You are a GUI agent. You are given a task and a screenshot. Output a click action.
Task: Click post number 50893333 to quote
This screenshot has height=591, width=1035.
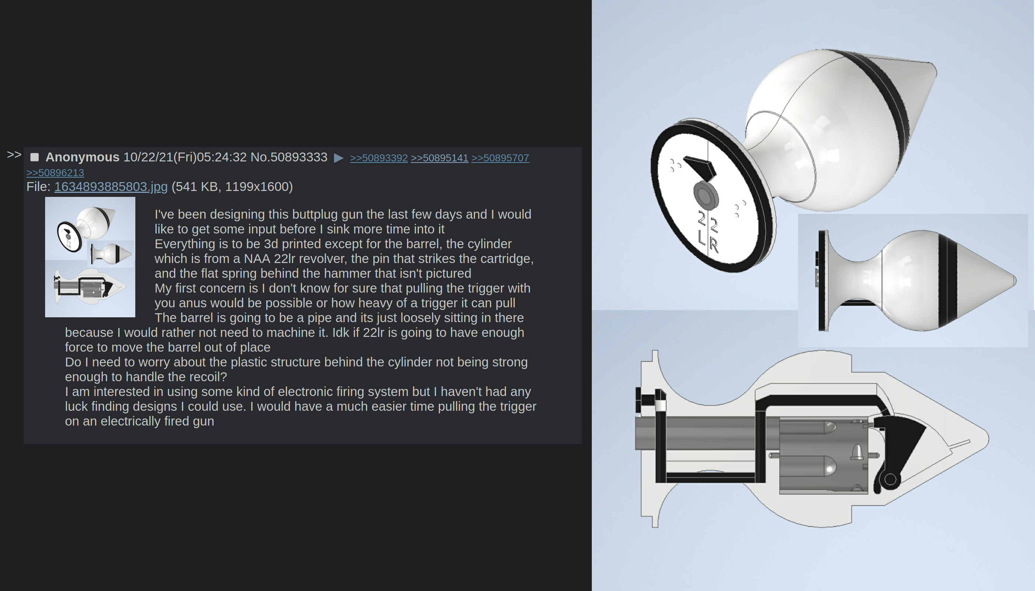299,157
